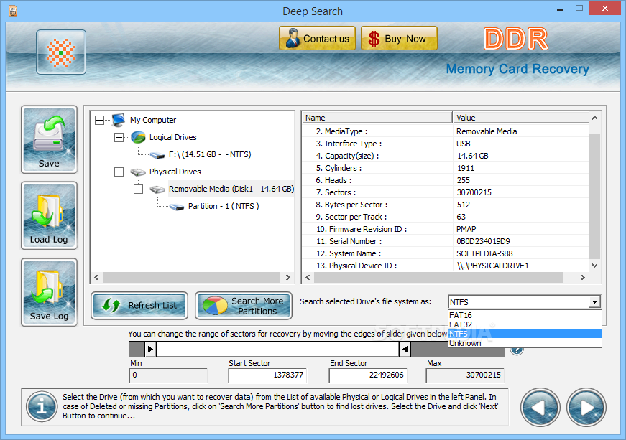Image resolution: width=626 pixels, height=440 pixels.
Task: Click drive tree left scroll arrow
Action: click(96, 277)
